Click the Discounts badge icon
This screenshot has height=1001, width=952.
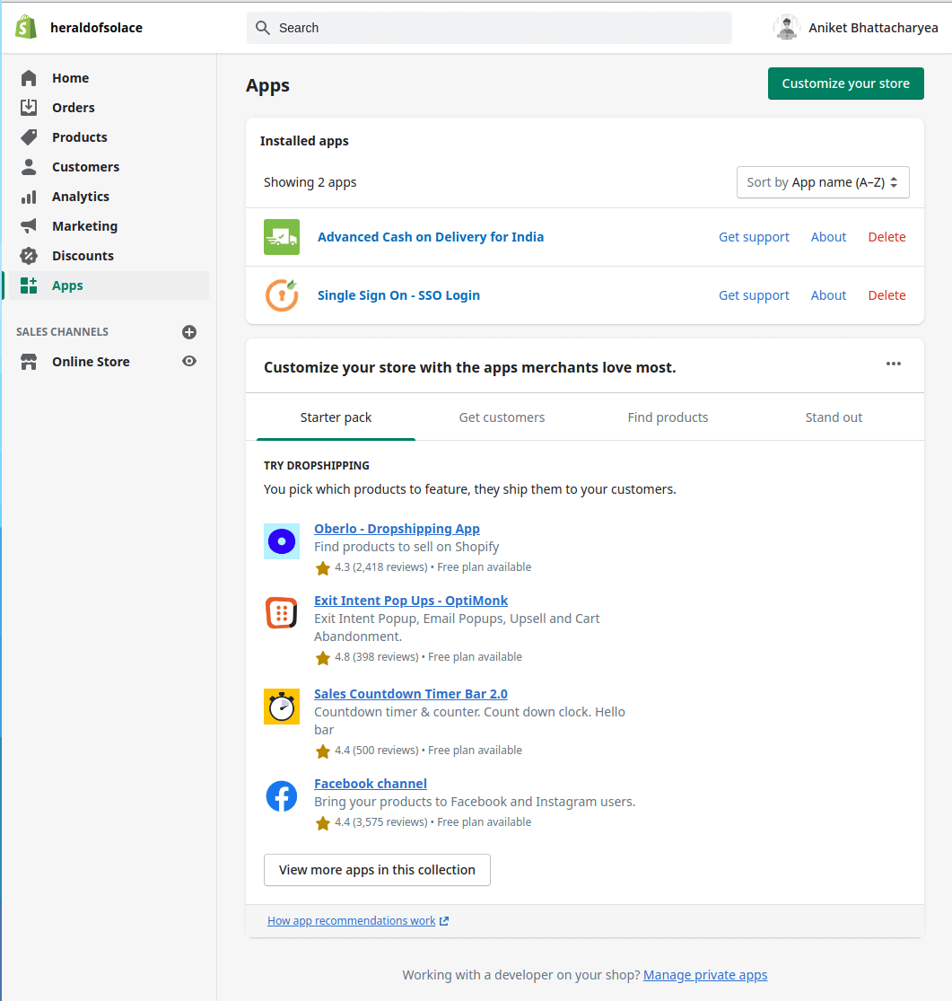click(x=29, y=256)
